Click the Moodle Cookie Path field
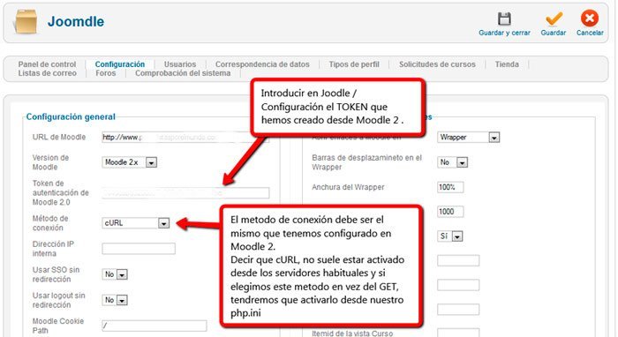 (x=154, y=326)
